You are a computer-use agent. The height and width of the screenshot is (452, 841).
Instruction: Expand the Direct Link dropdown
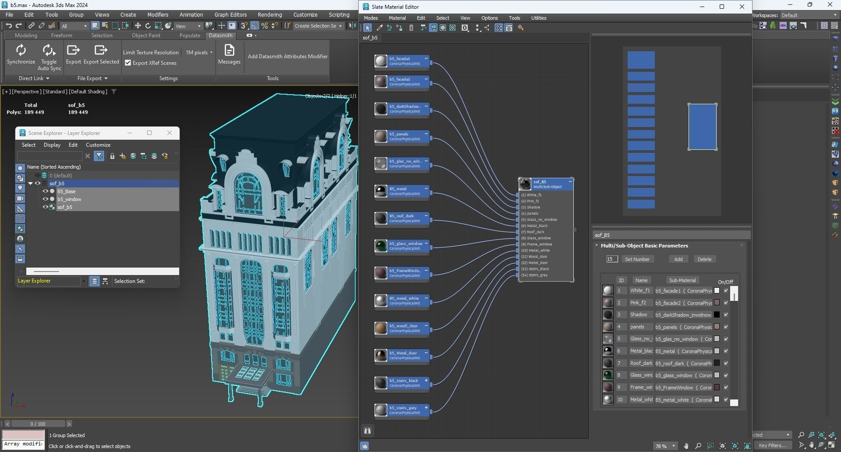coord(34,78)
